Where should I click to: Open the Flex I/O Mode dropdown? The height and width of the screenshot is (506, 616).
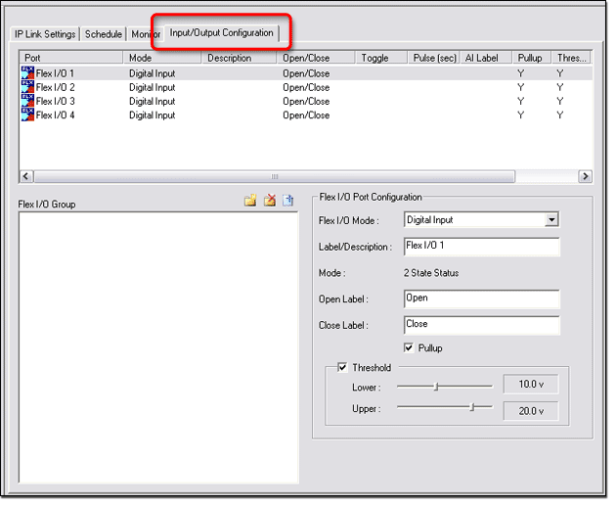[x=551, y=220]
